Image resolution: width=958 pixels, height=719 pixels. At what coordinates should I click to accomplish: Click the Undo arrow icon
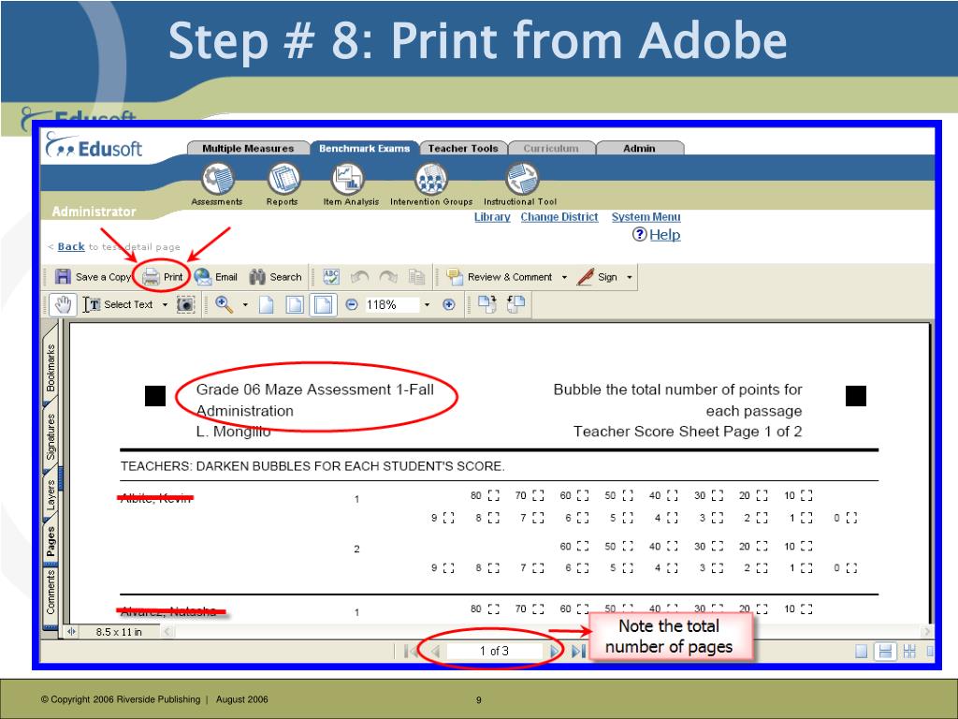tap(359, 277)
